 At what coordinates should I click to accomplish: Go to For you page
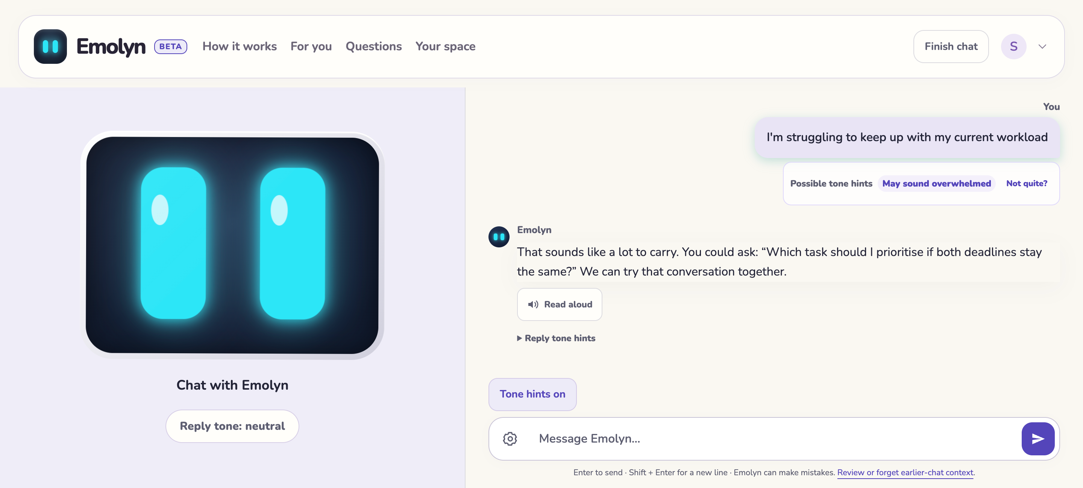pos(311,47)
